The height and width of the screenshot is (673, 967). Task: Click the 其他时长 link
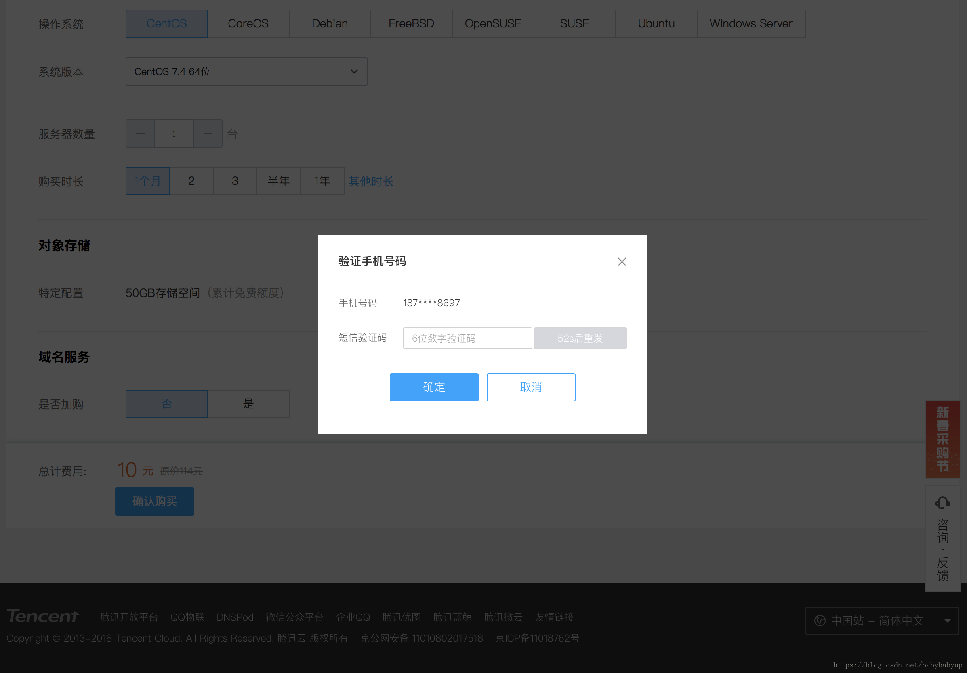click(x=371, y=181)
